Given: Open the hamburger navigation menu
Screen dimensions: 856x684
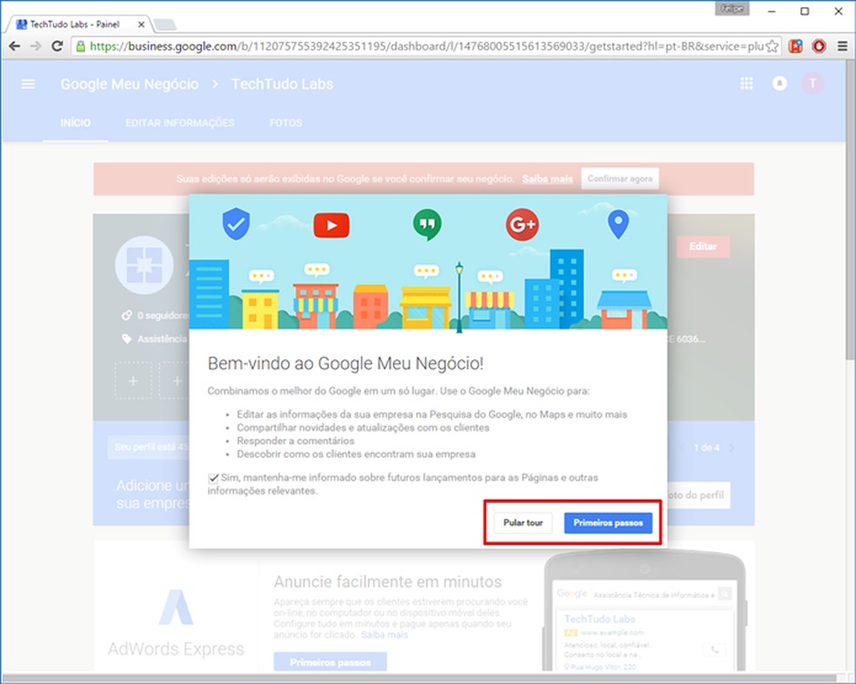Looking at the screenshot, I should click(28, 84).
